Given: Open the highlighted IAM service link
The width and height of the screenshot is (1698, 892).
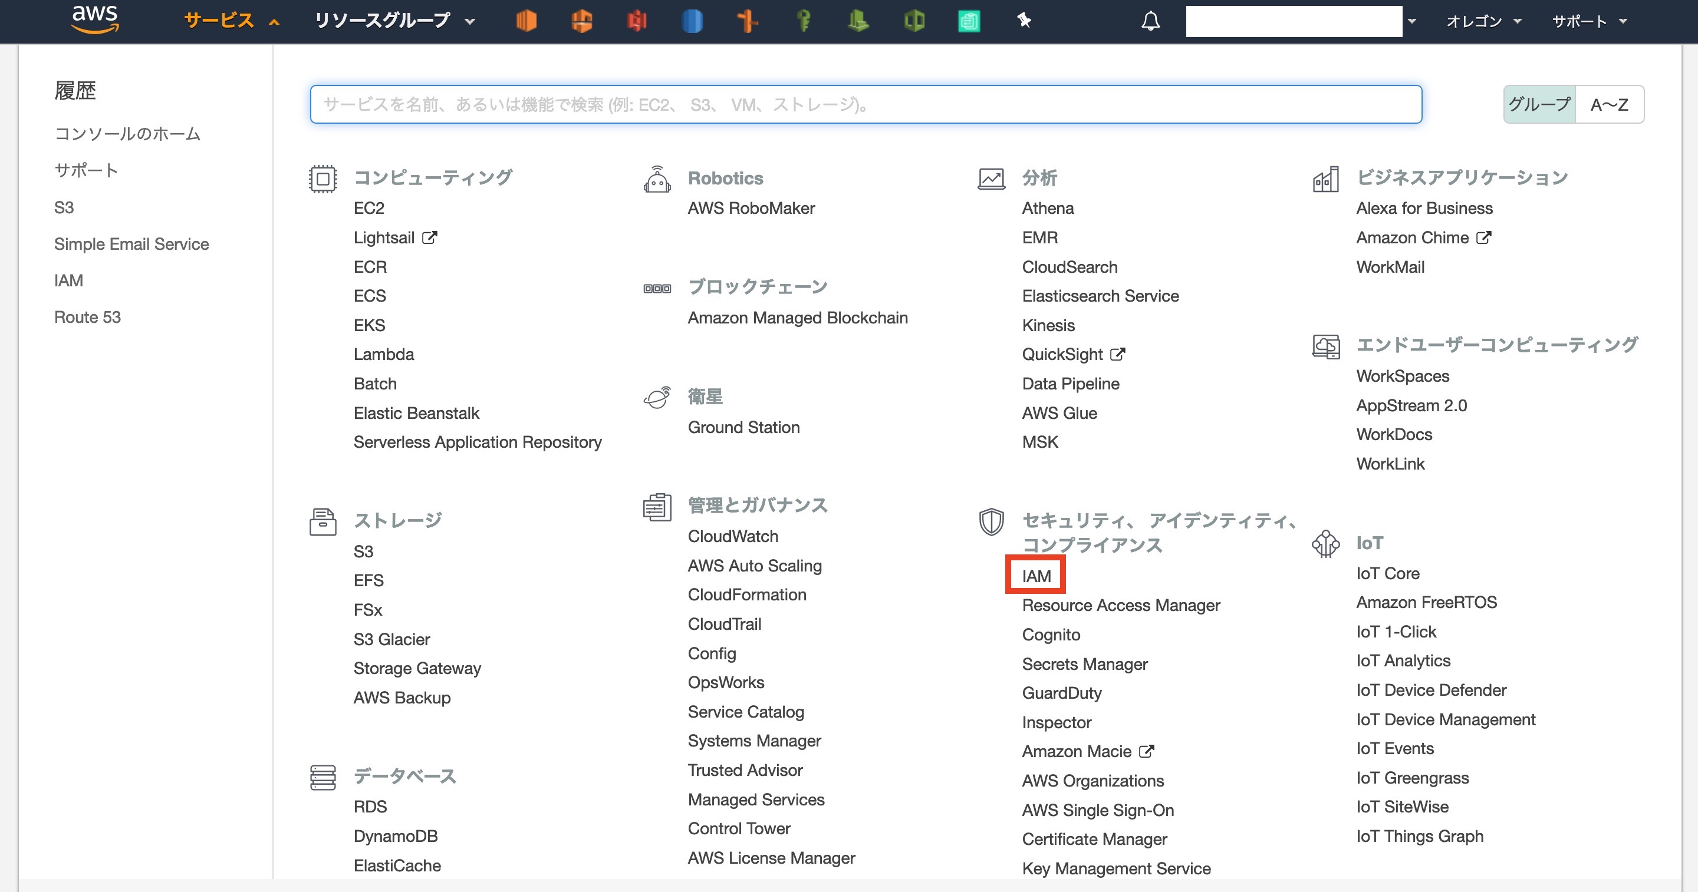Looking at the screenshot, I should [x=1035, y=576].
